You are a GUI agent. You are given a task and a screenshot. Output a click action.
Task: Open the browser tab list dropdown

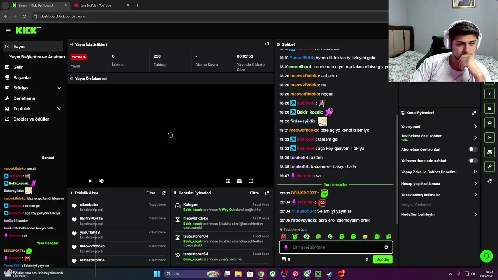pos(5,5)
